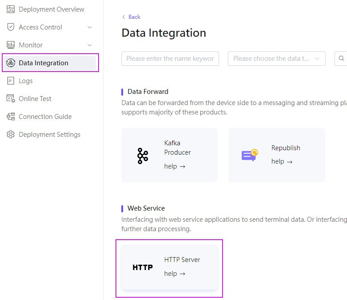Go to Connection Guide page
Viewport: 347px width, 300px height.
pyautogui.click(x=45, y=117)
